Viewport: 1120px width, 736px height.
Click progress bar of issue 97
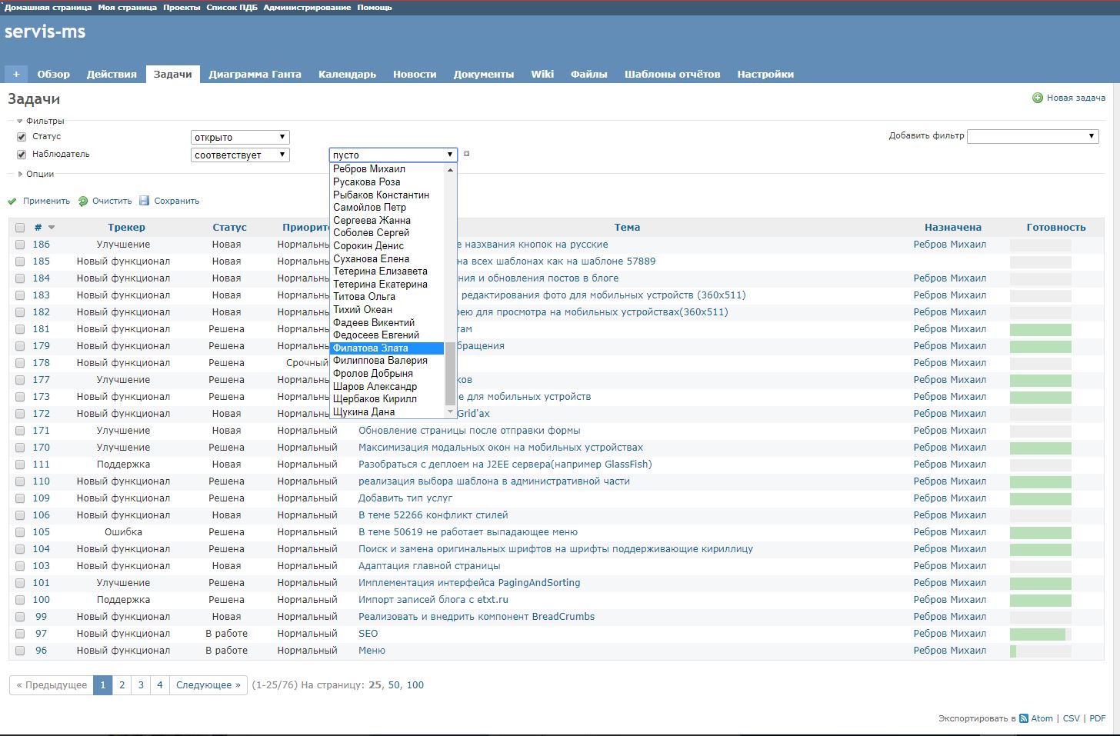(x=1040, y=634)
